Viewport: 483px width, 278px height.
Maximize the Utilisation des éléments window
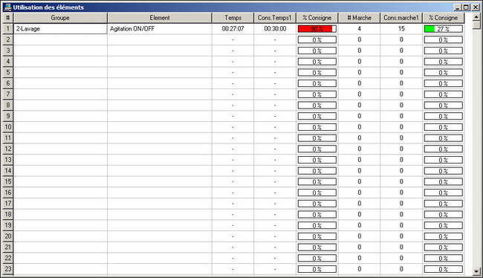coord(466,7)
